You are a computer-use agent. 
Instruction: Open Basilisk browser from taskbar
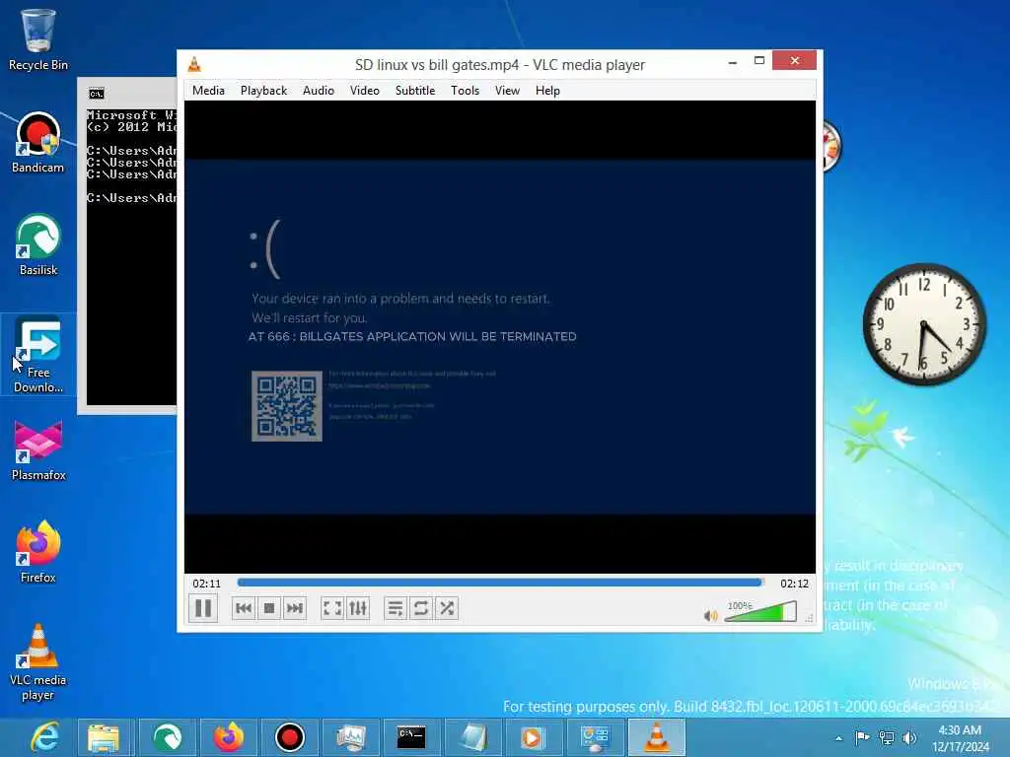click(168, 737)
